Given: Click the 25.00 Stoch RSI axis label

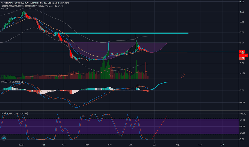Looking at the screenshot, I should (x=242, y=133).
